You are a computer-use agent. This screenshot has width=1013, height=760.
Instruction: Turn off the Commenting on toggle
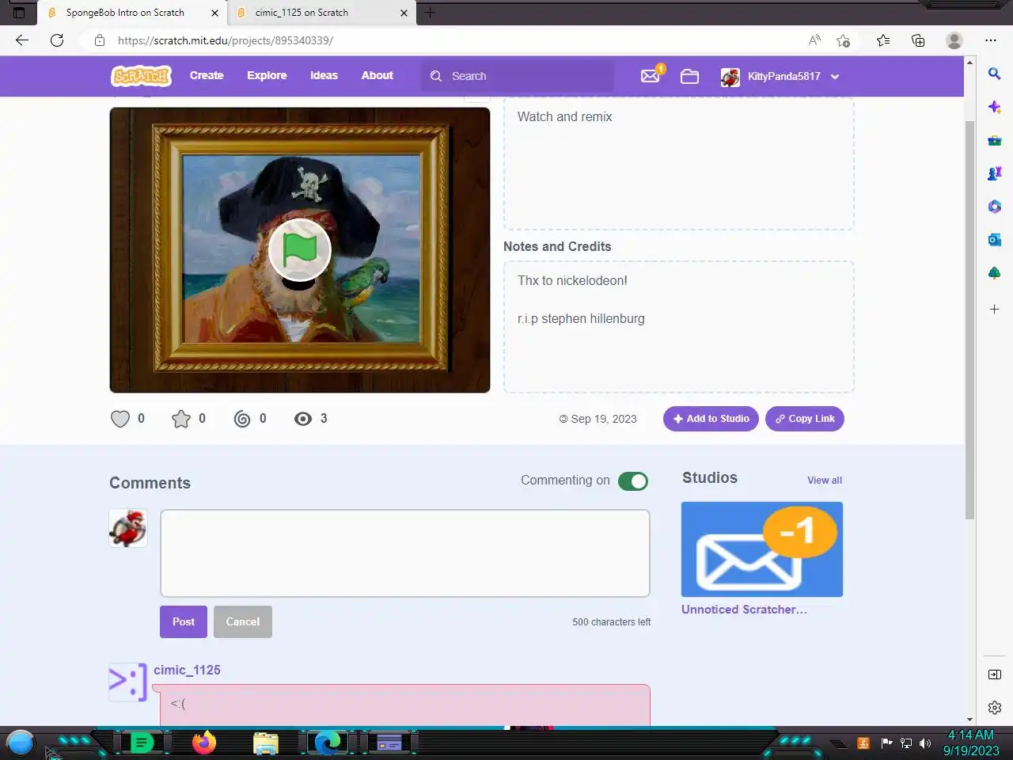633,481
